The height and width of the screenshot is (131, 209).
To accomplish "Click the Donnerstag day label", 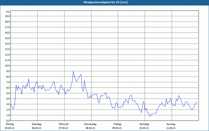I will (x=90, y=124).
